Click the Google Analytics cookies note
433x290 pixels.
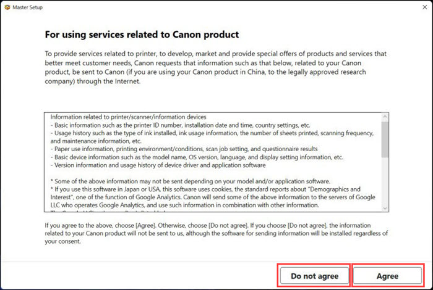[x=213, y=197]
